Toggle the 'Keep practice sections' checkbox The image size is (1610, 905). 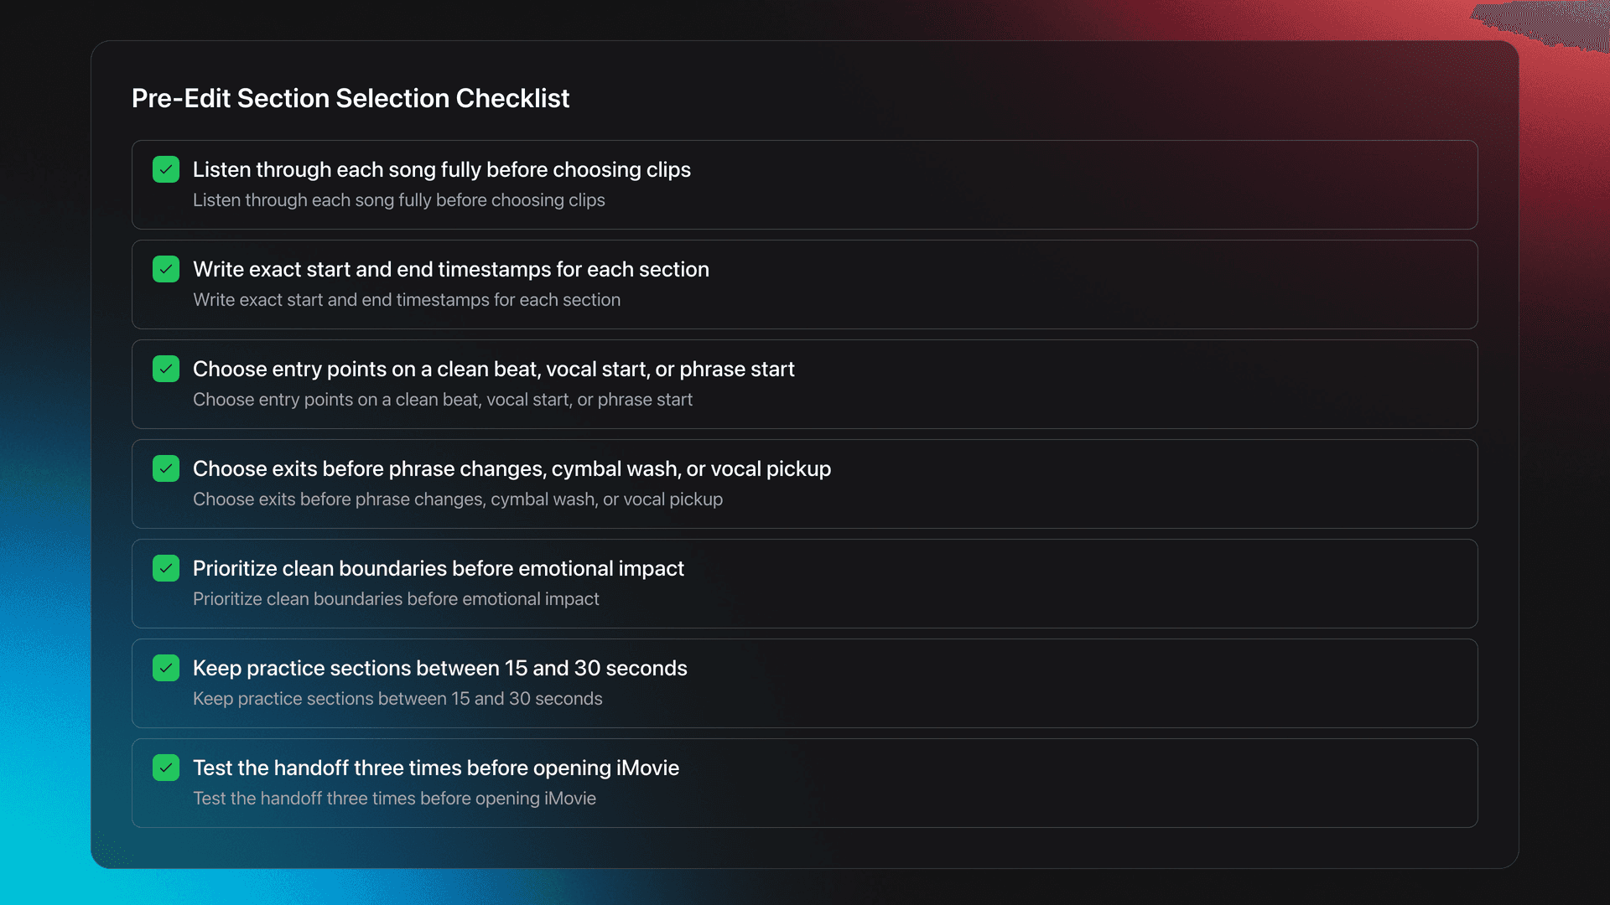166,668
